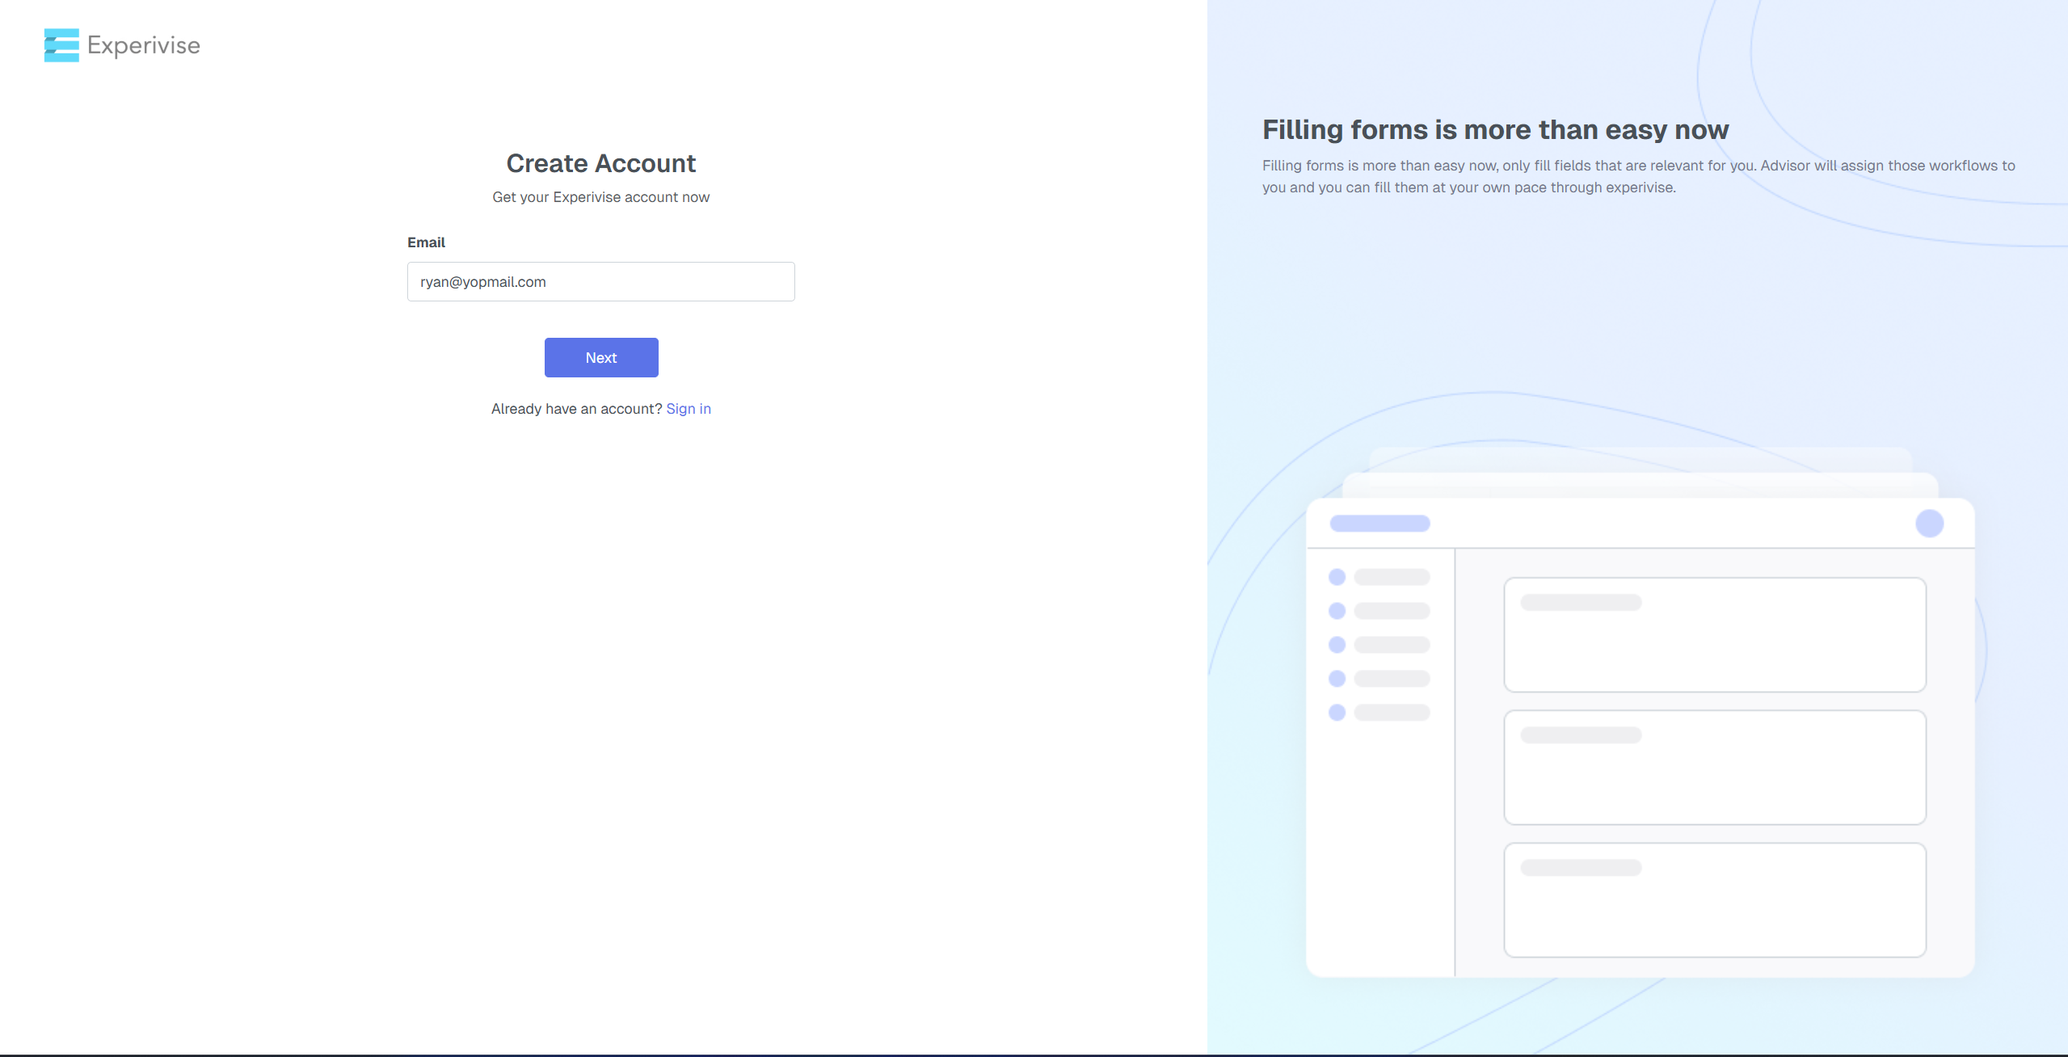Click the last sidebar dot in the illustration
Screen dimensions: 2068x1057
[x=1337, y=713]
